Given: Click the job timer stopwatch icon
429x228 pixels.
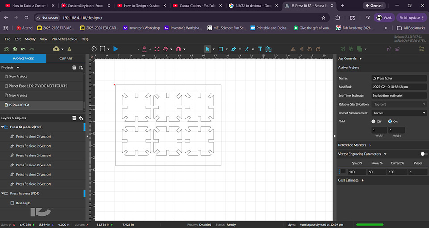Looking at the screenshot, I should [93, 49].
